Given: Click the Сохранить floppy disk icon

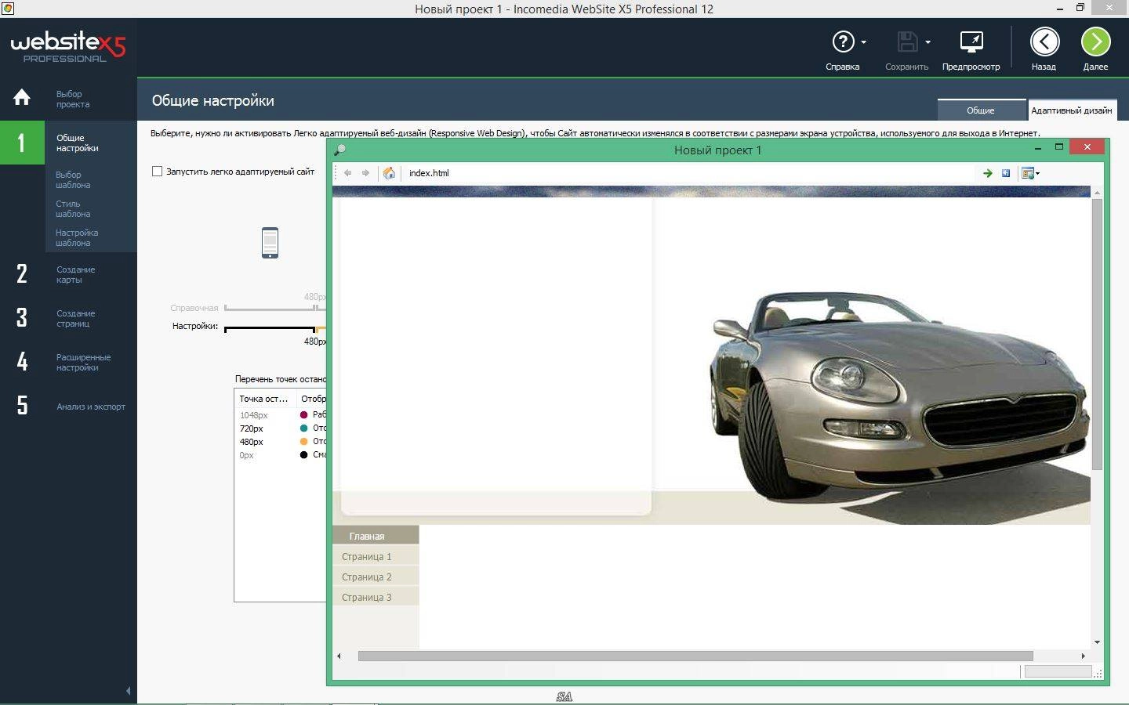Looking at the screenshot, I should (907, 42).
